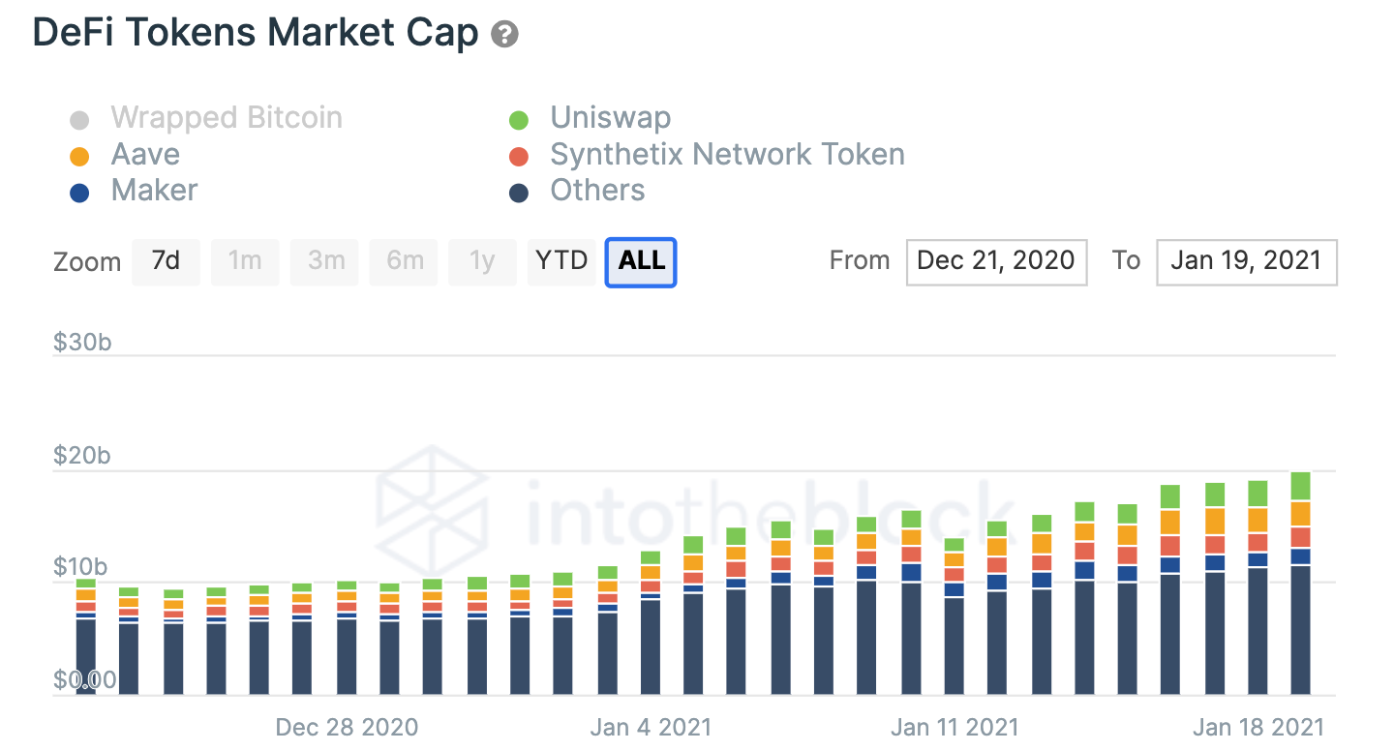This screenshot has height=751, width=1394.
Task: Click the Jan 11 2021 axis label
Action: pyautogui.click(x=954, y=727)
